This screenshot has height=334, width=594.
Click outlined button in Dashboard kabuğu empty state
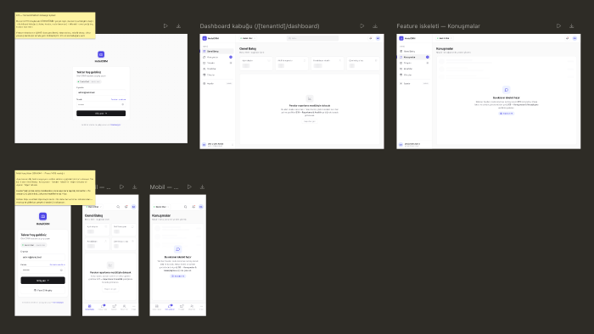pyautogui.click(x=310, y=121)
